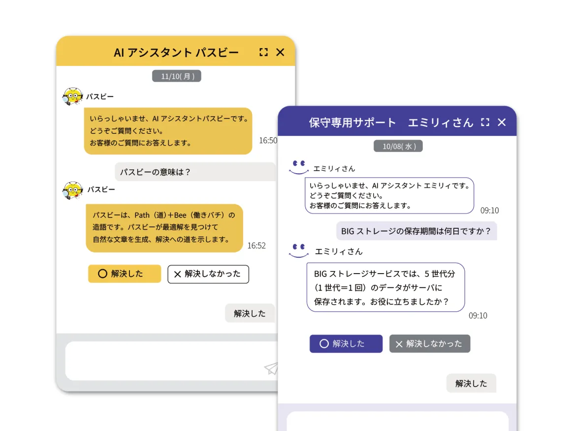Viewport: 575px width, 431px height.
Task: Expand the パスビー chat window to fullscreen
Action: 263,52
